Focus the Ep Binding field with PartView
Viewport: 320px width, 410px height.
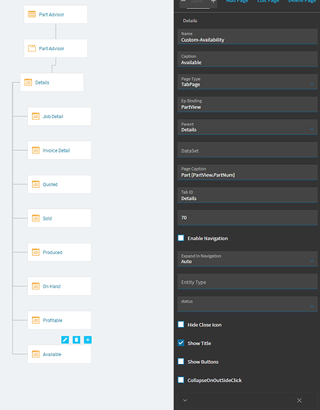[x=247, y=104]
